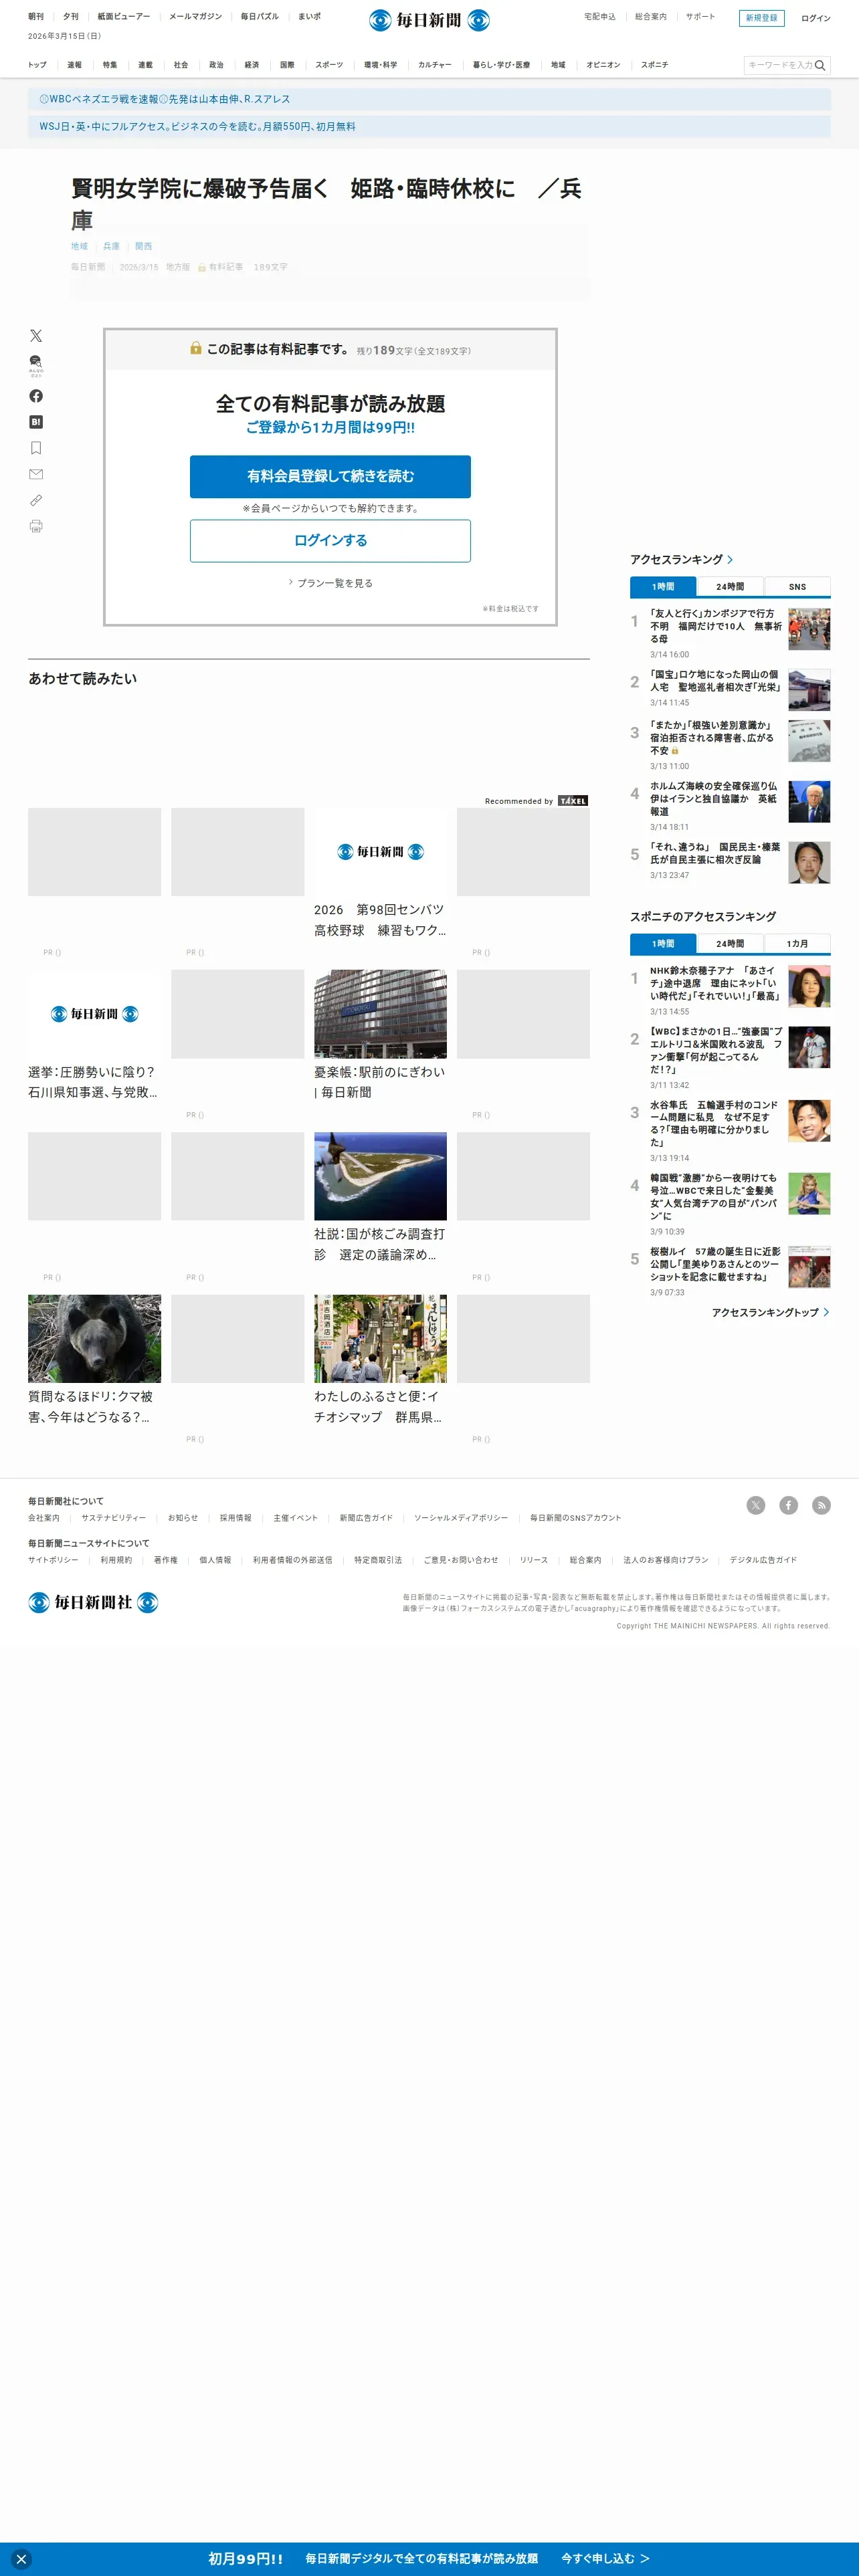The image size is (859, 2576).
Task: Send article by email envelope icon
Action: (36, 474)
